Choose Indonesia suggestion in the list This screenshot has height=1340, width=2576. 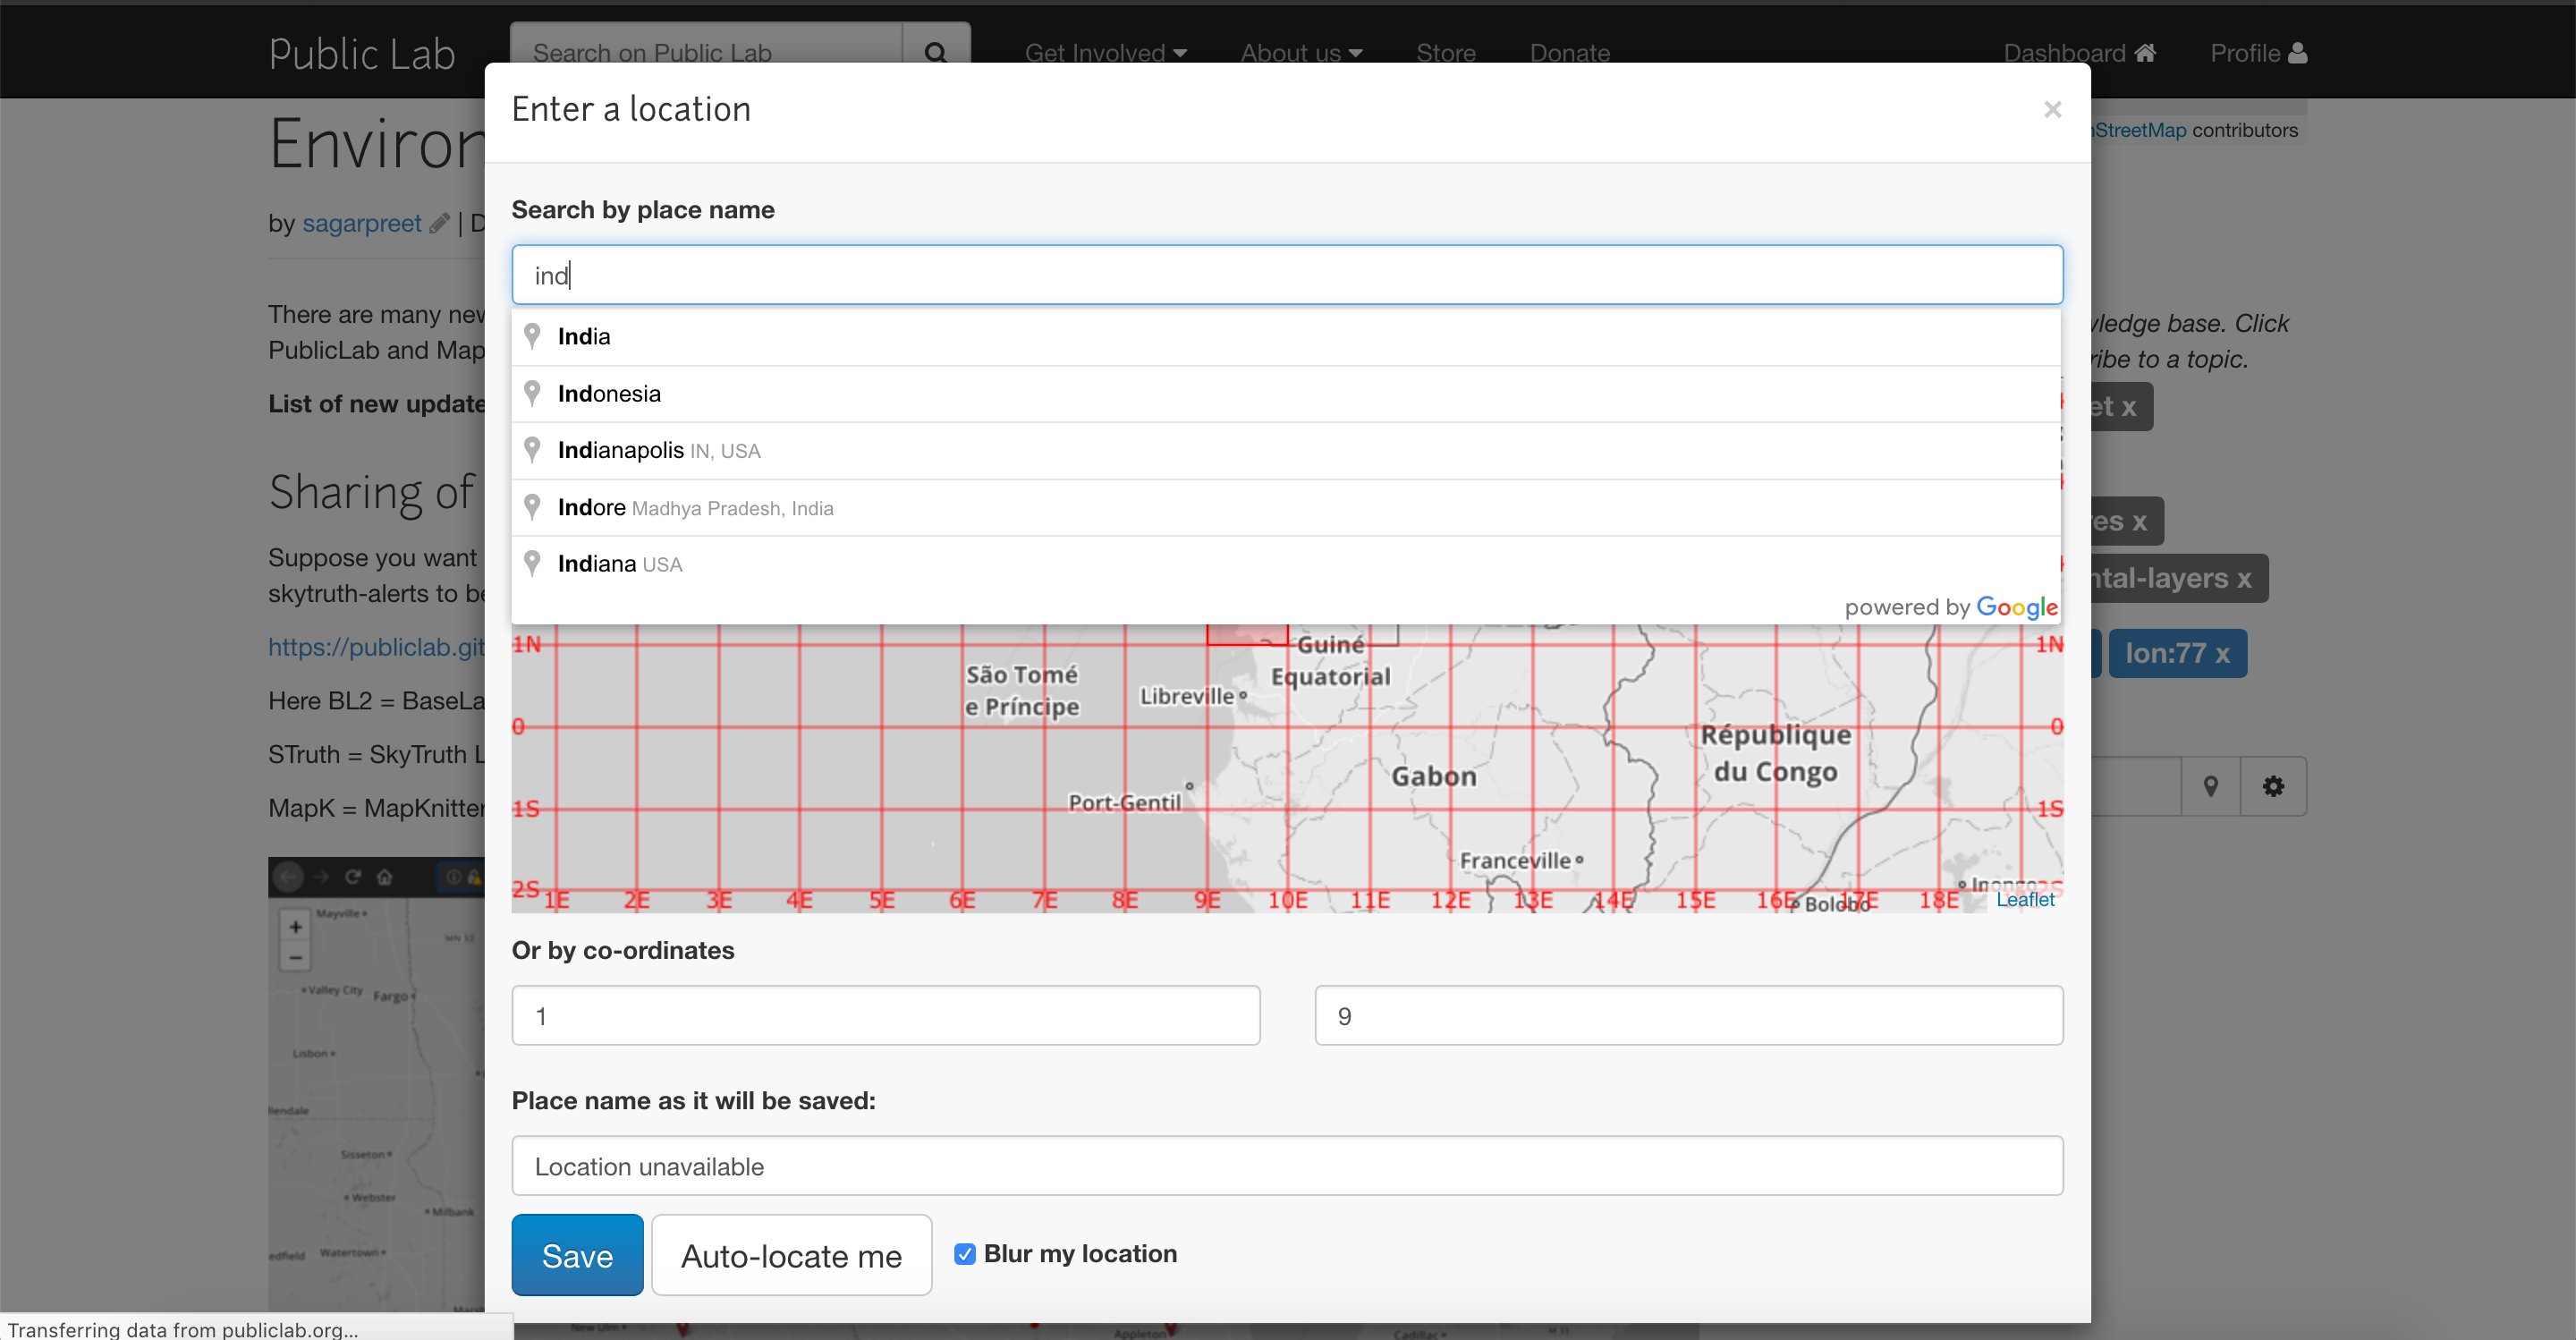(x=609, y=393)
